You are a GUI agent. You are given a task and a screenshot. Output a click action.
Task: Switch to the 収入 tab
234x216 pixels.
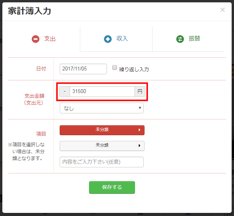coord(116,39)
